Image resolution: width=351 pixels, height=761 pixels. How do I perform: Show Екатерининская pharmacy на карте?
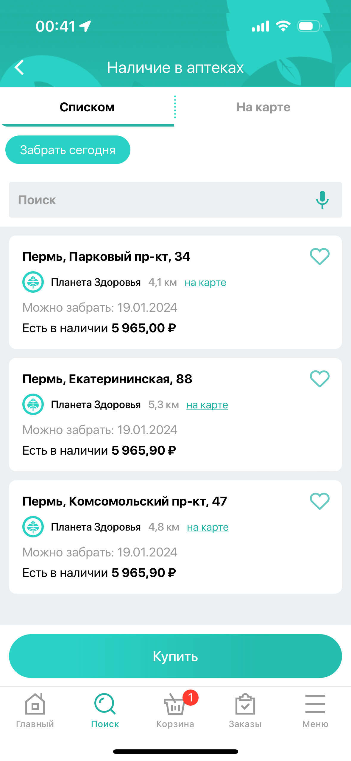coord(207,405)
